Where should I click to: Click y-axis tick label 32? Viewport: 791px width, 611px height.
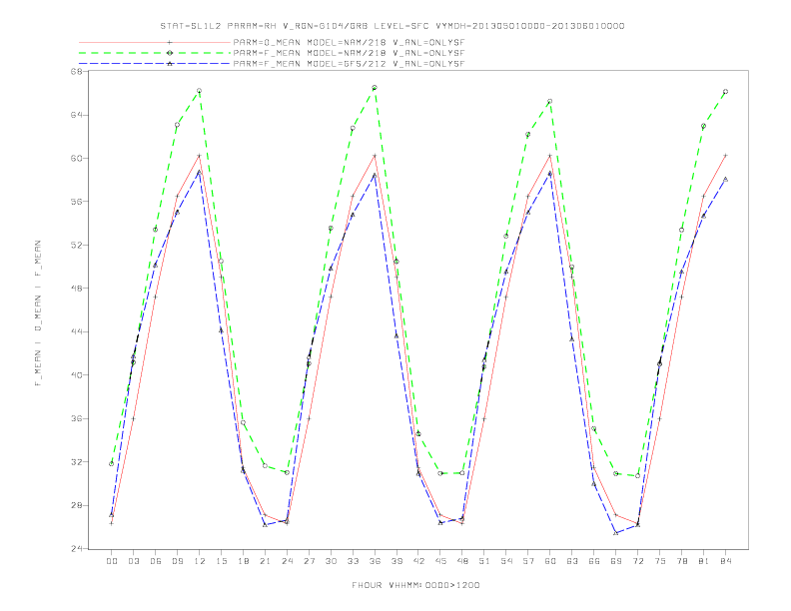76,462
